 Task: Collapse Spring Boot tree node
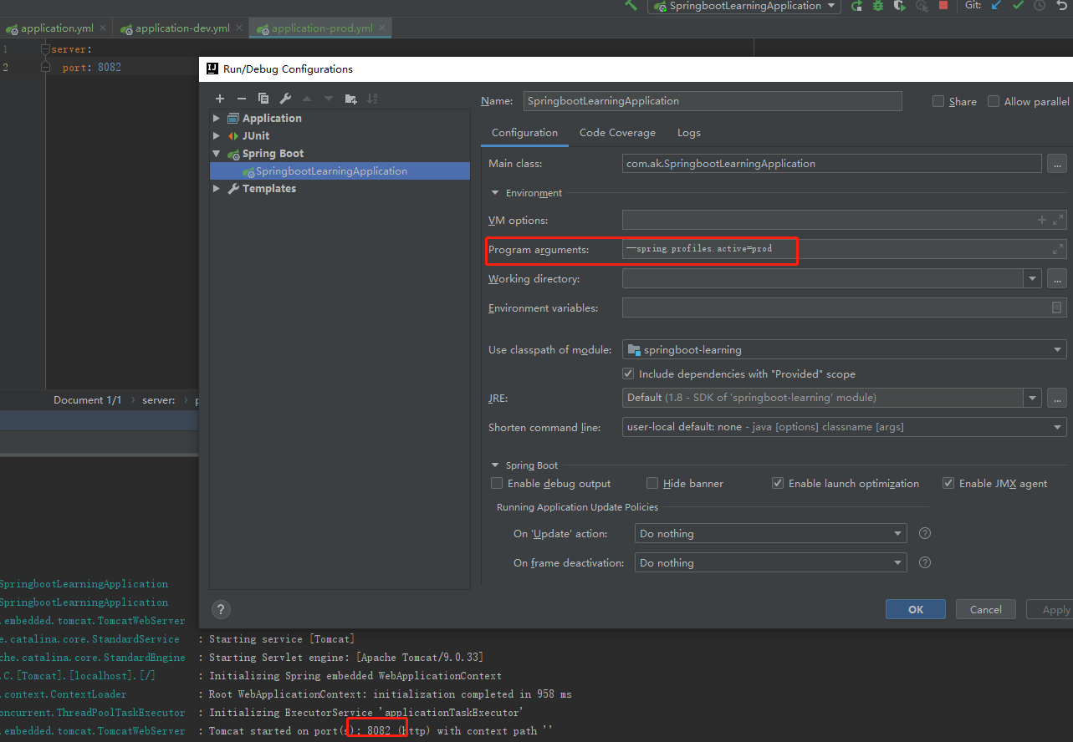pos(217,154)
